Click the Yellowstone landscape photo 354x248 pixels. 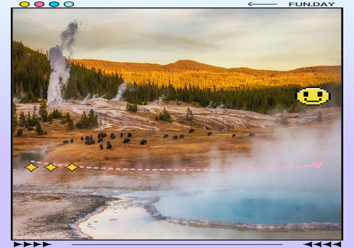point(177,124)
